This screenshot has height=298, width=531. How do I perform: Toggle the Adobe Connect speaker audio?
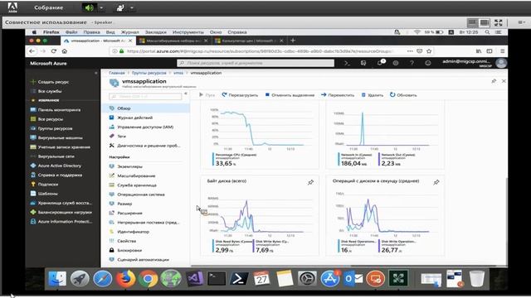[89, 7]
